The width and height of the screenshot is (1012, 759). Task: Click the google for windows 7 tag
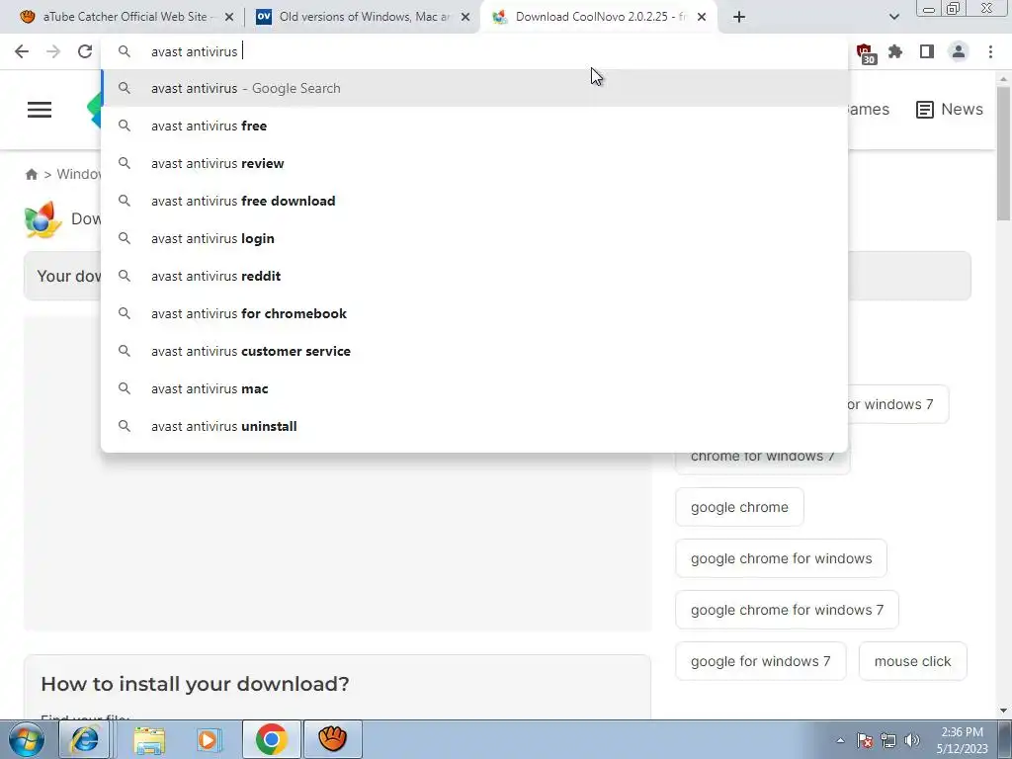[x=760, y=661]
